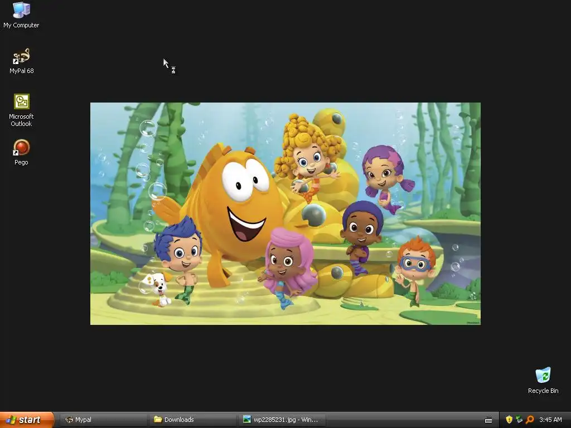
Task: Switch to wp2285231.jpg image viewer taskbar button
Action: tap(282, 420)
